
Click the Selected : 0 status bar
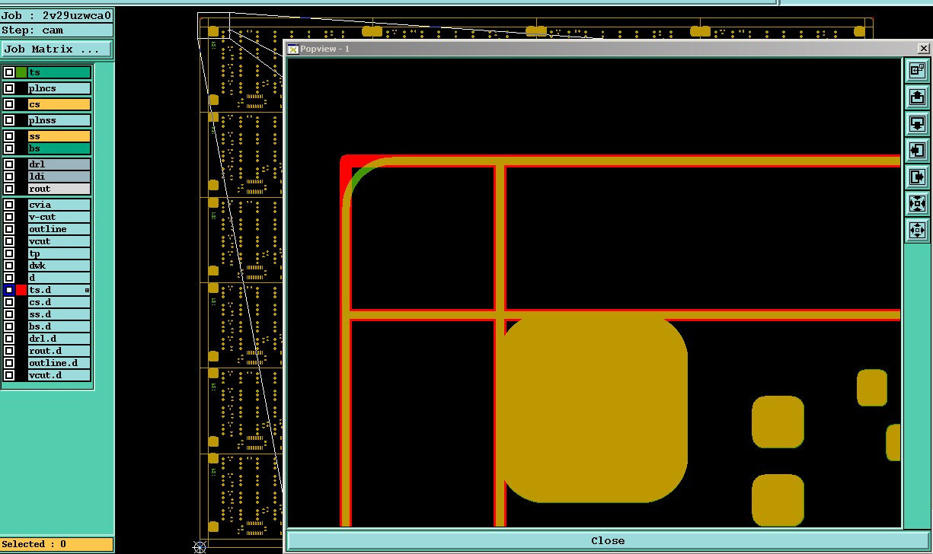click(56, 544)
